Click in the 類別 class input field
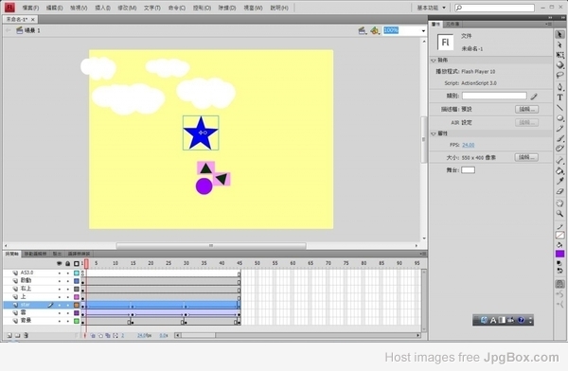Viewport: 568px width, 371px height. (x=494, y=96)
